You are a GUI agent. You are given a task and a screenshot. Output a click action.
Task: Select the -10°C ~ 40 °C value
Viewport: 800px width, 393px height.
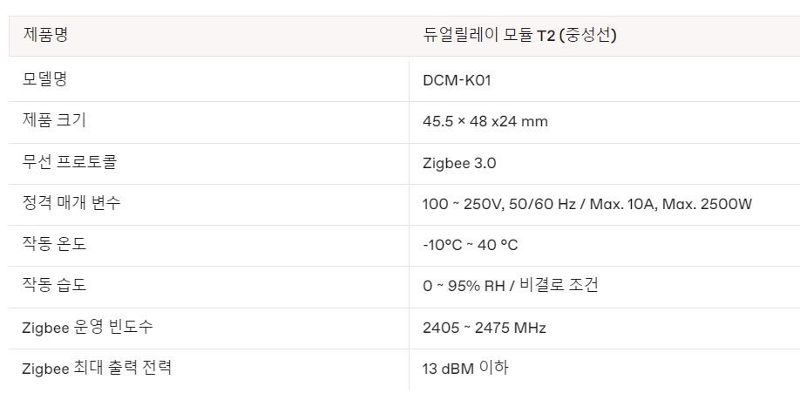point(470,245)
